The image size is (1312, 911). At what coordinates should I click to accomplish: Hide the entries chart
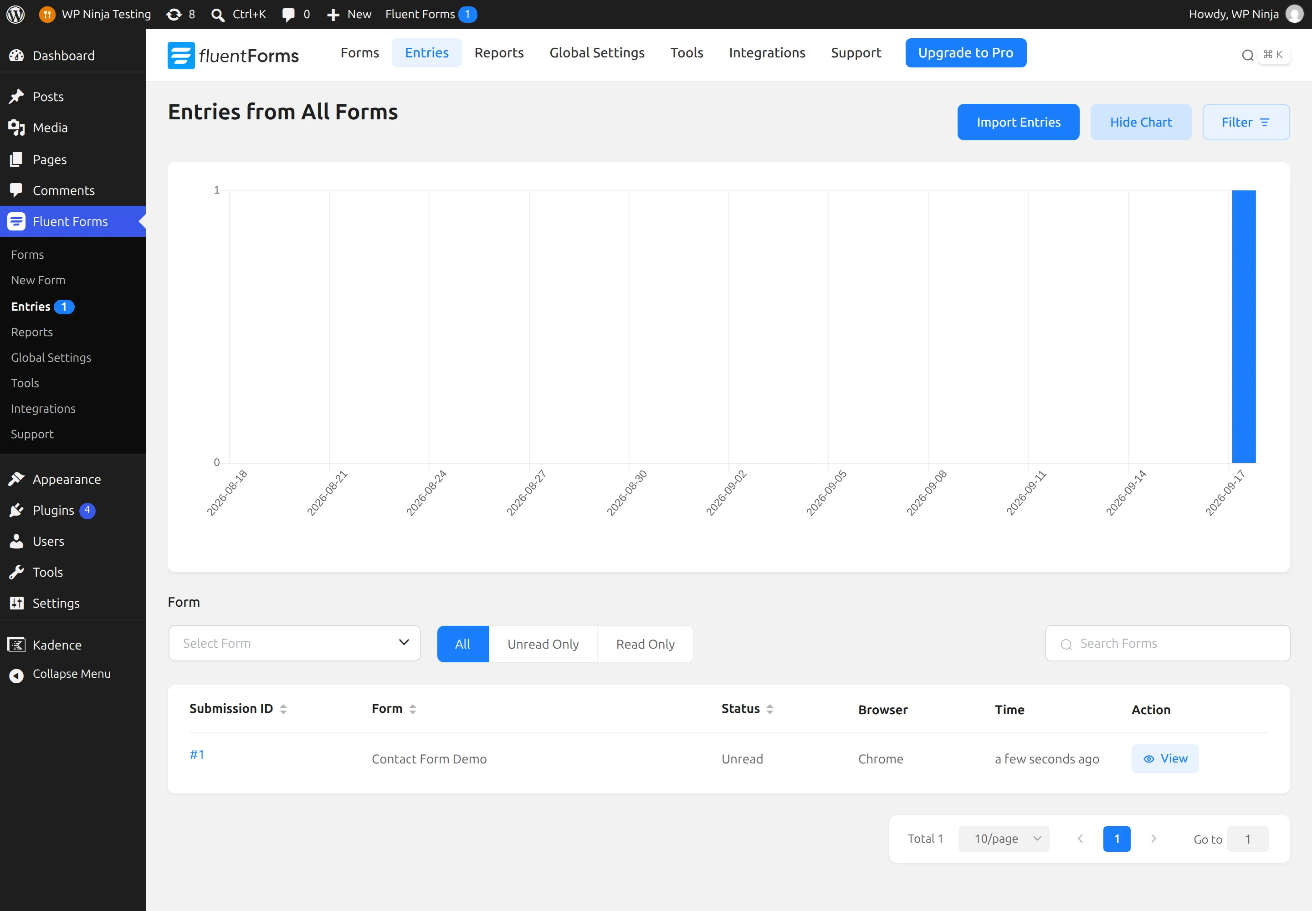1141,122
